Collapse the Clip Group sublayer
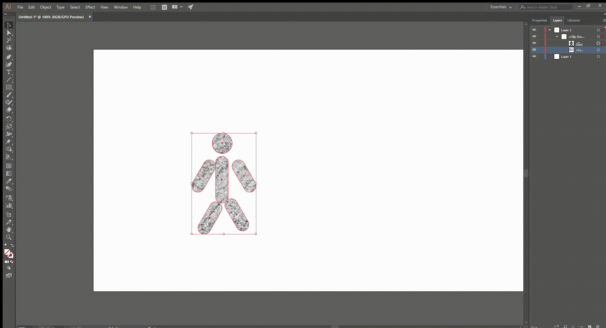Viewport: 606px width, 328px height. (x=557, y=37)
